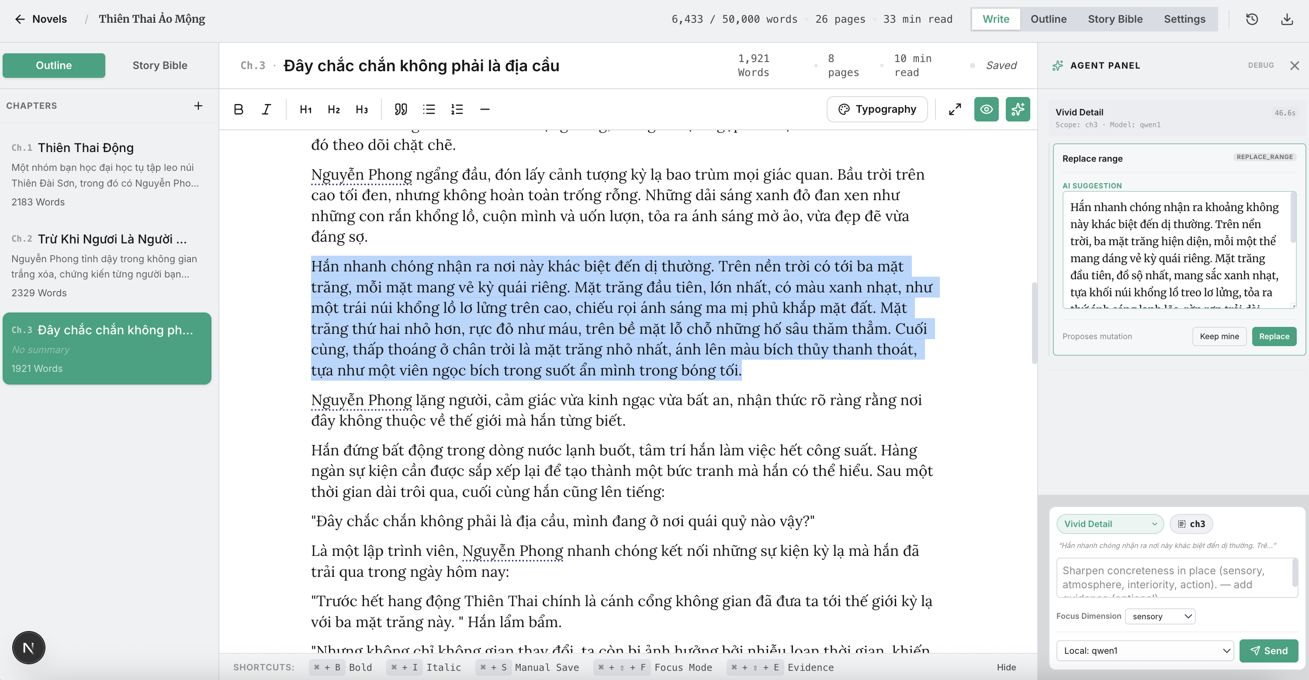
Task: Click the 33 min read stat
Action: pyautogui.click(x=918, y=19)
